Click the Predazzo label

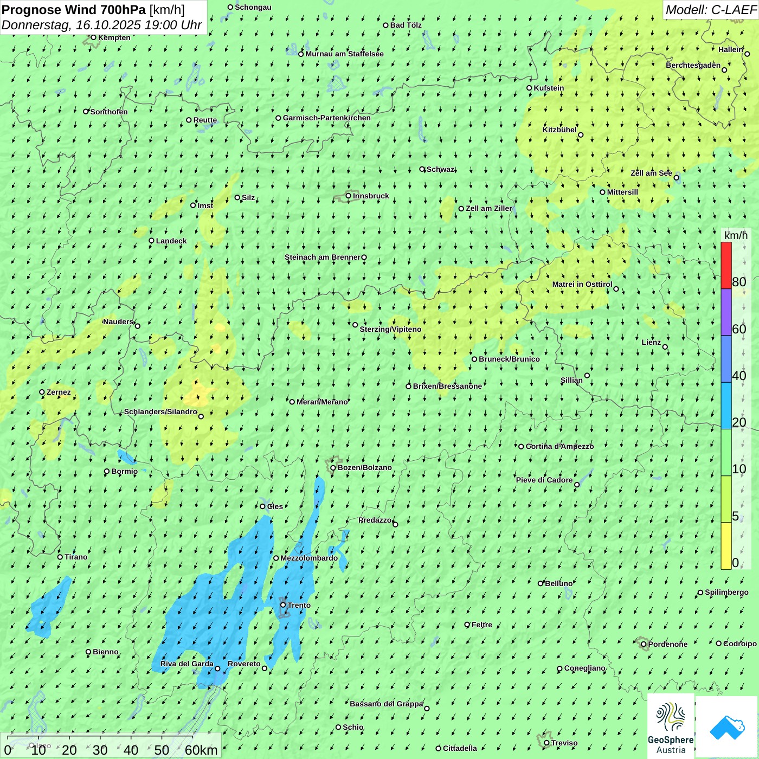375,520
